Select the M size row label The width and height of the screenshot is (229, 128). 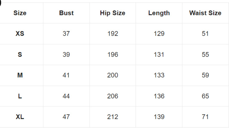pos(20,75)
